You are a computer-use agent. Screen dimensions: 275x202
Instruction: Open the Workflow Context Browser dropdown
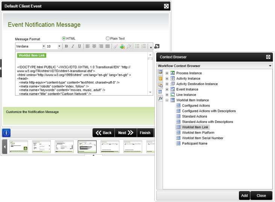point(270,66)
